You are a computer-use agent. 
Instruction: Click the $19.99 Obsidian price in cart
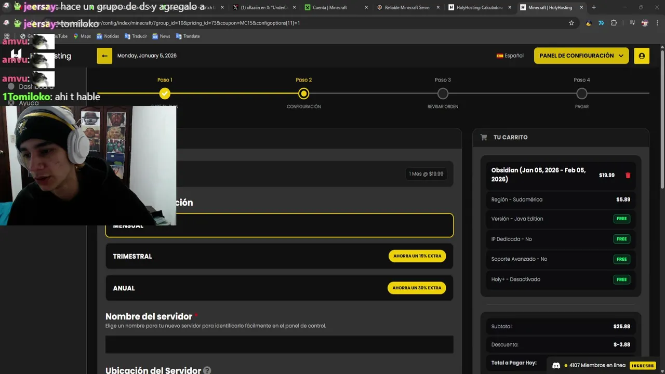[607, 176]
